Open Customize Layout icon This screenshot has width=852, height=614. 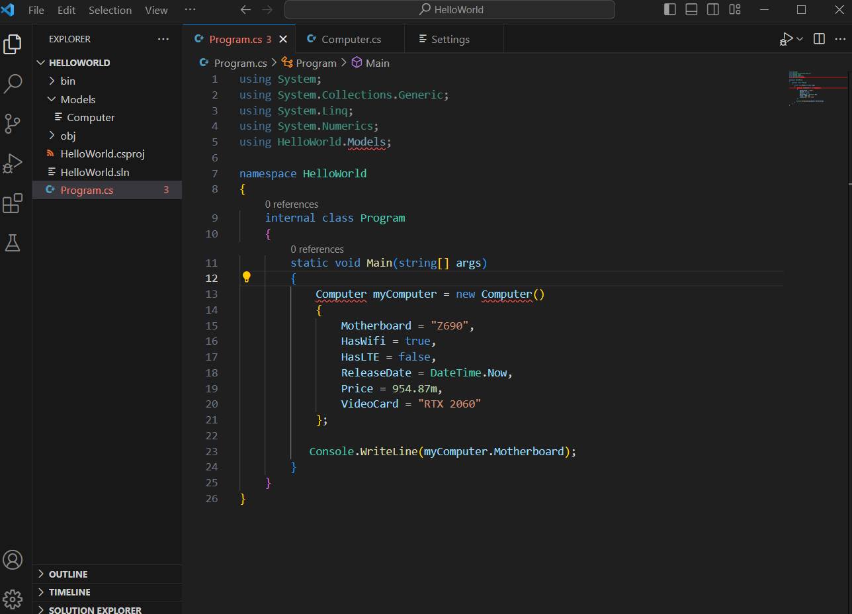pos(735,9)
